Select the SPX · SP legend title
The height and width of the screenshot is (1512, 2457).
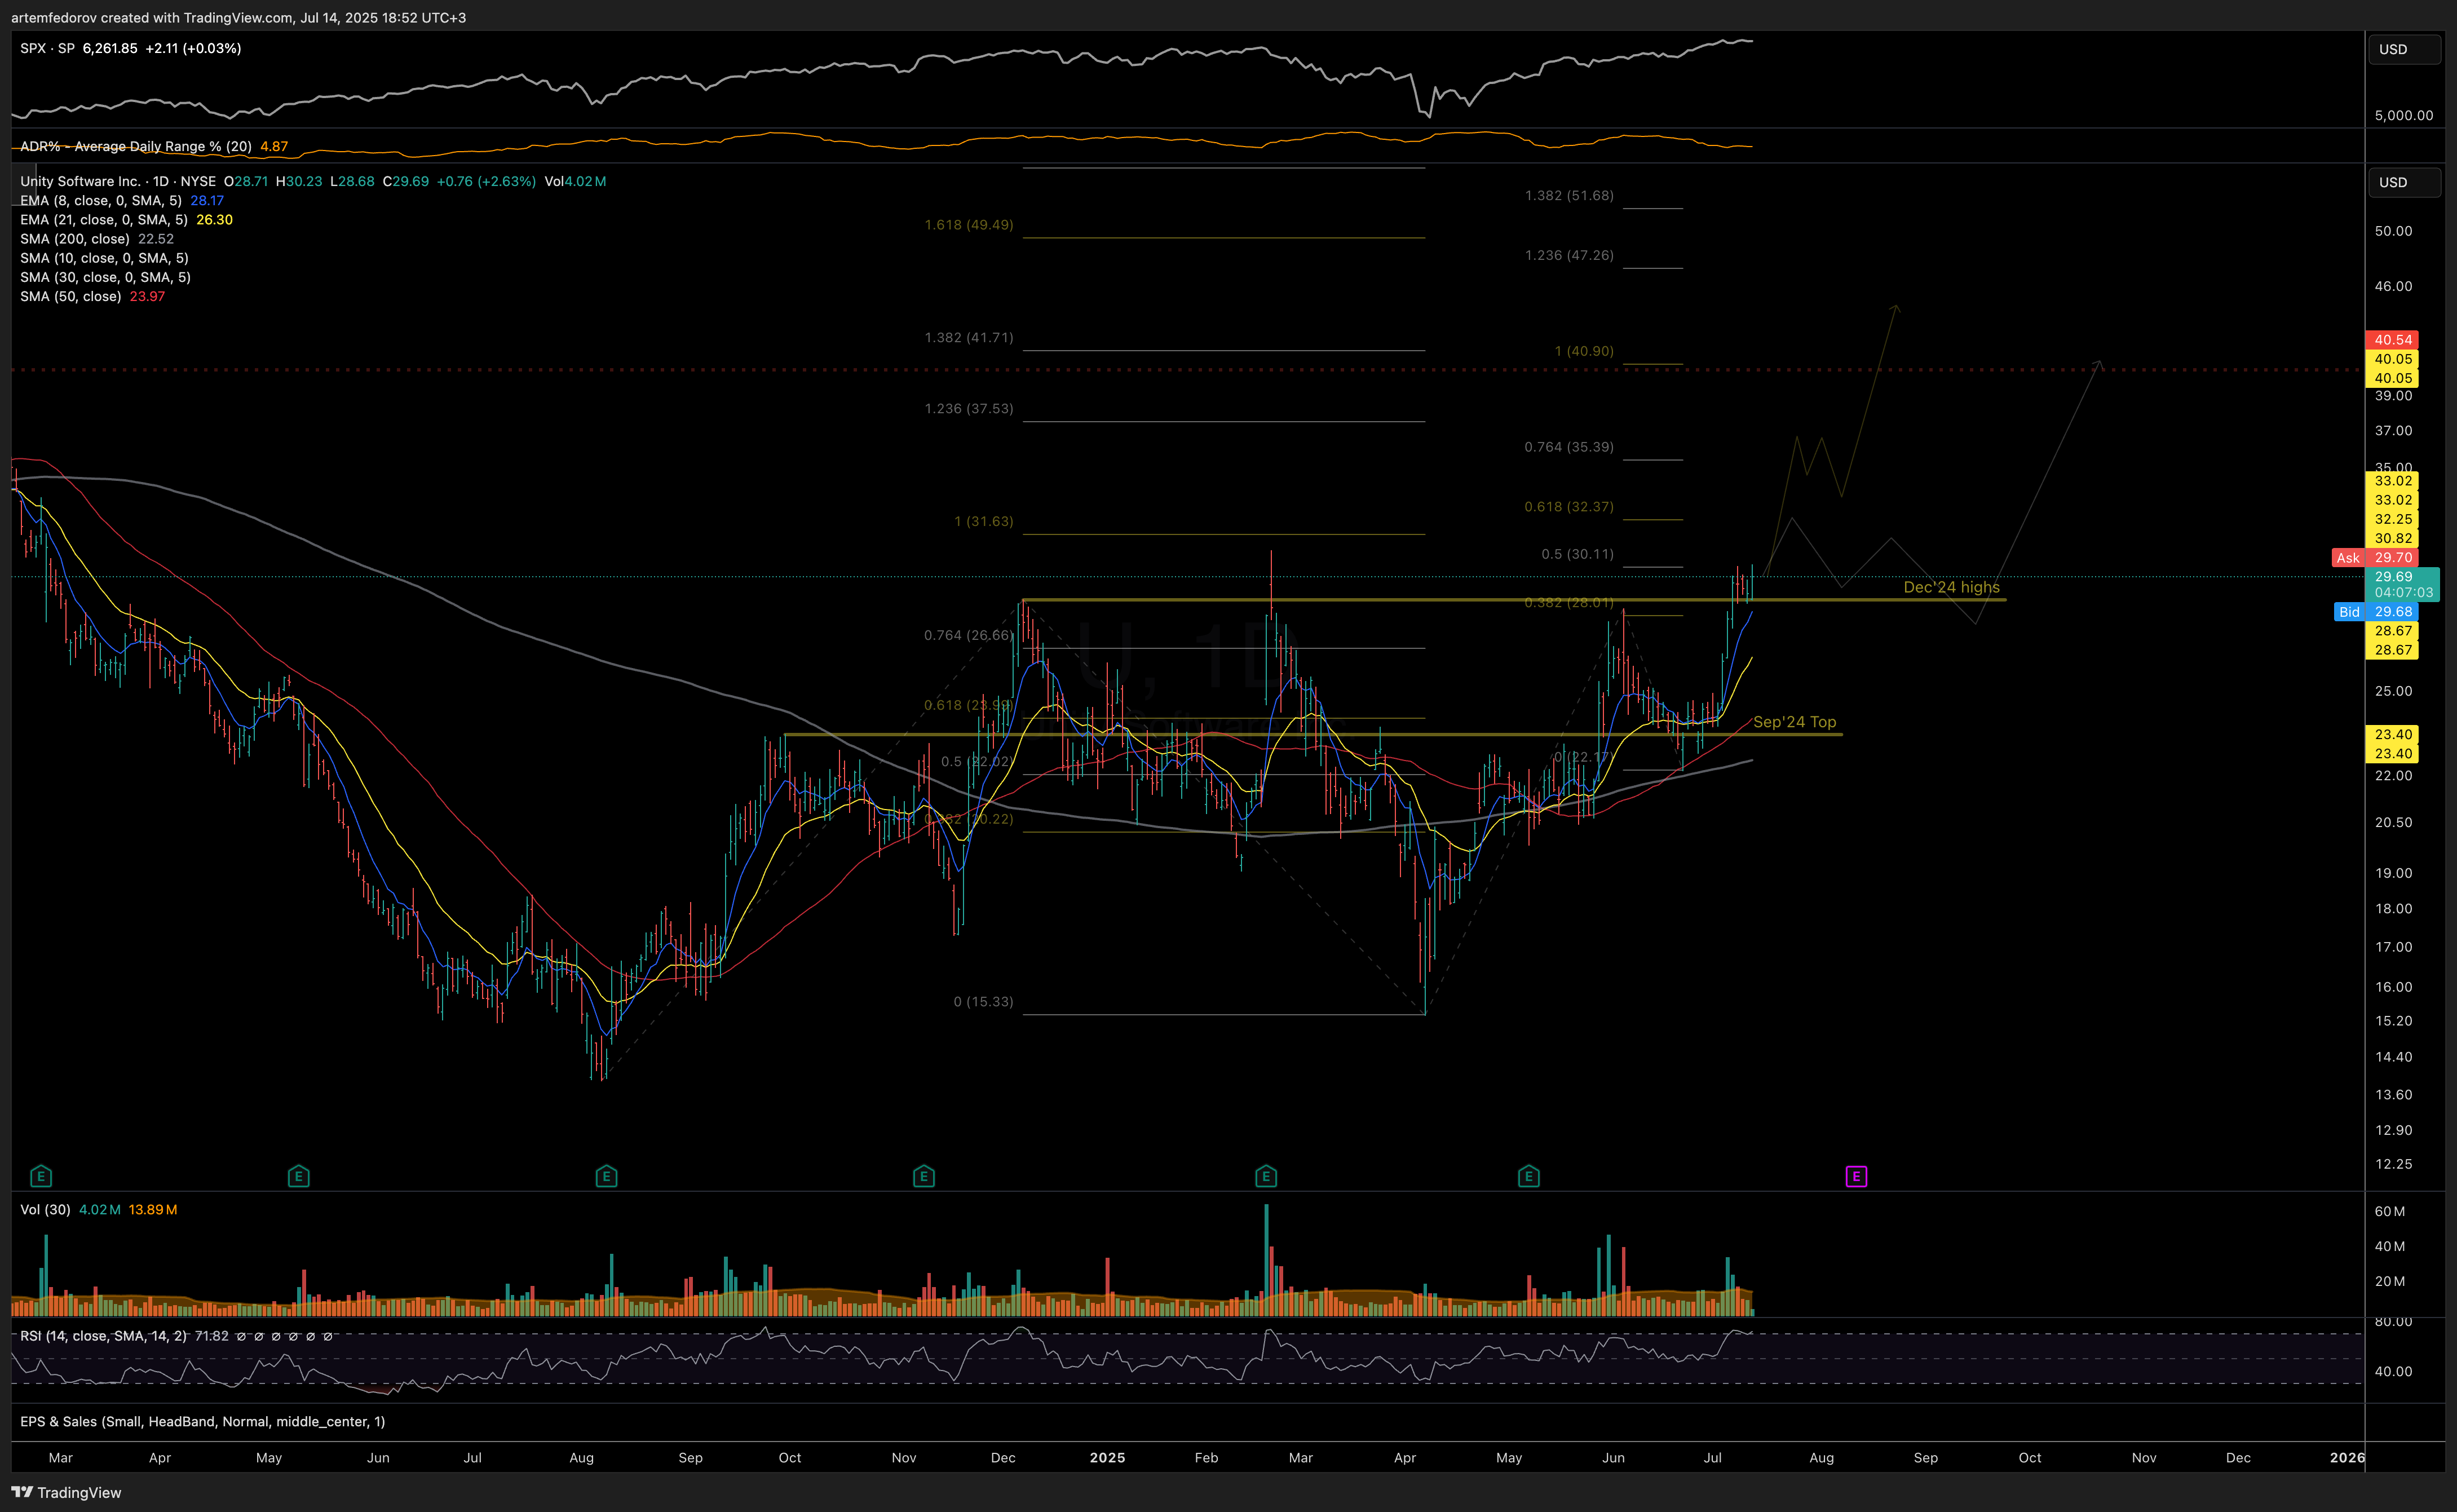47,48
